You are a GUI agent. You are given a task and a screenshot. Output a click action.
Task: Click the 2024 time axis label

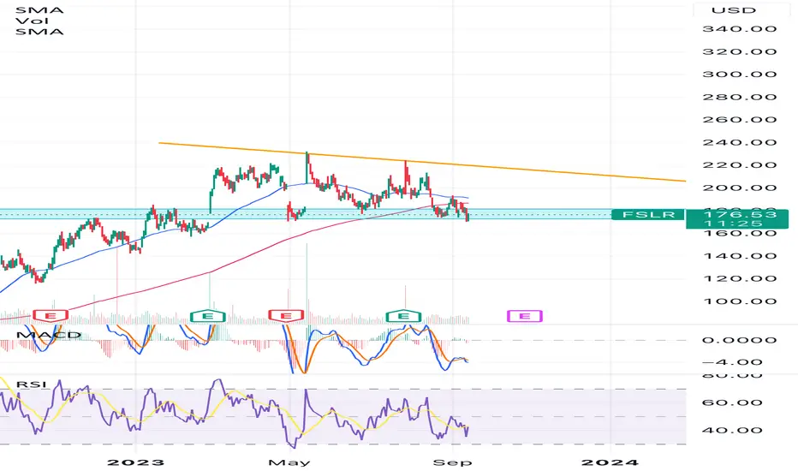click(610, 462)
